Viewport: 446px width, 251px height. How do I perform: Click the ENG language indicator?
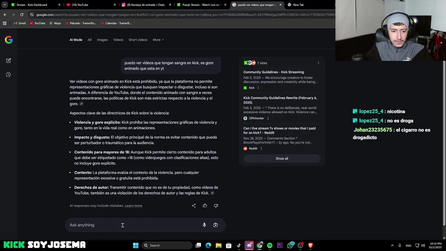tap(408, 245)
